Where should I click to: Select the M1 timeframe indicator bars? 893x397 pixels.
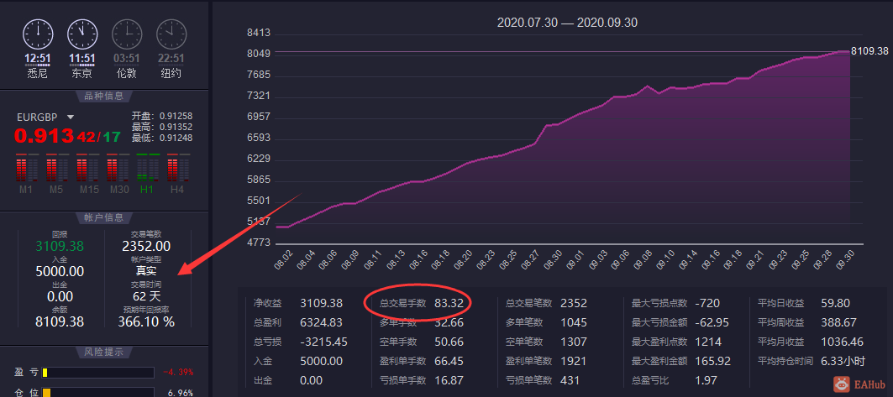point(27,168)
